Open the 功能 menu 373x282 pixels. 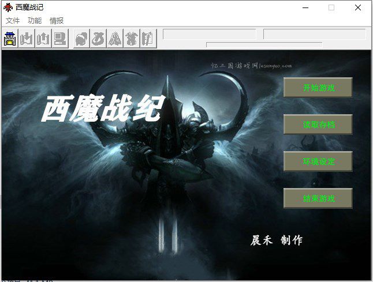pos(35,21)
